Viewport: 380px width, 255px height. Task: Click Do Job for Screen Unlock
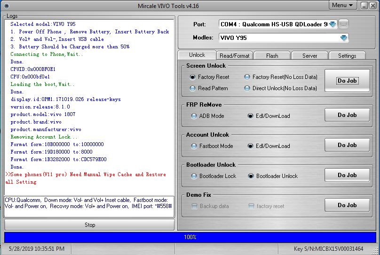coord(347,81)
